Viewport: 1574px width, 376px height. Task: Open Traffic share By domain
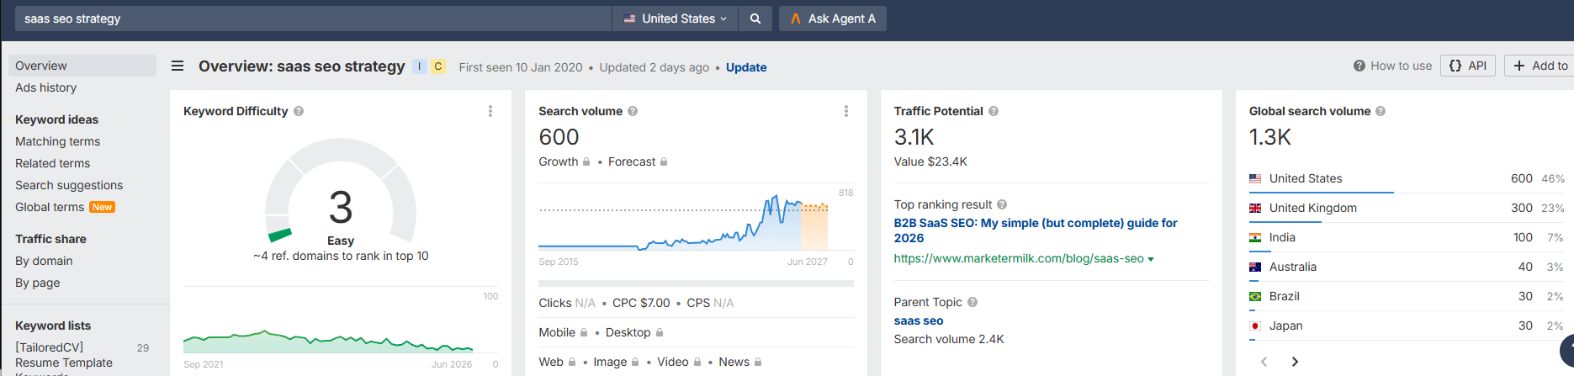coord(44,261)
